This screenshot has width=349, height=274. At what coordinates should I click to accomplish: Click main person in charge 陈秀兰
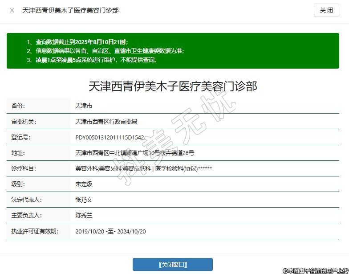pos(84,215)
